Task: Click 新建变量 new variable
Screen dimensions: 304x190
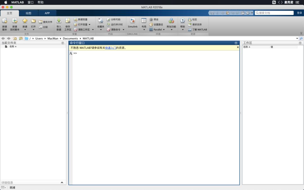Action: (x=81, y=19)
